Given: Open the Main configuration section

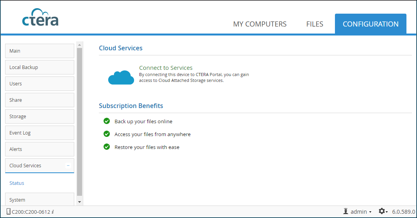Looking at the screenshot, I should point(39,51).
